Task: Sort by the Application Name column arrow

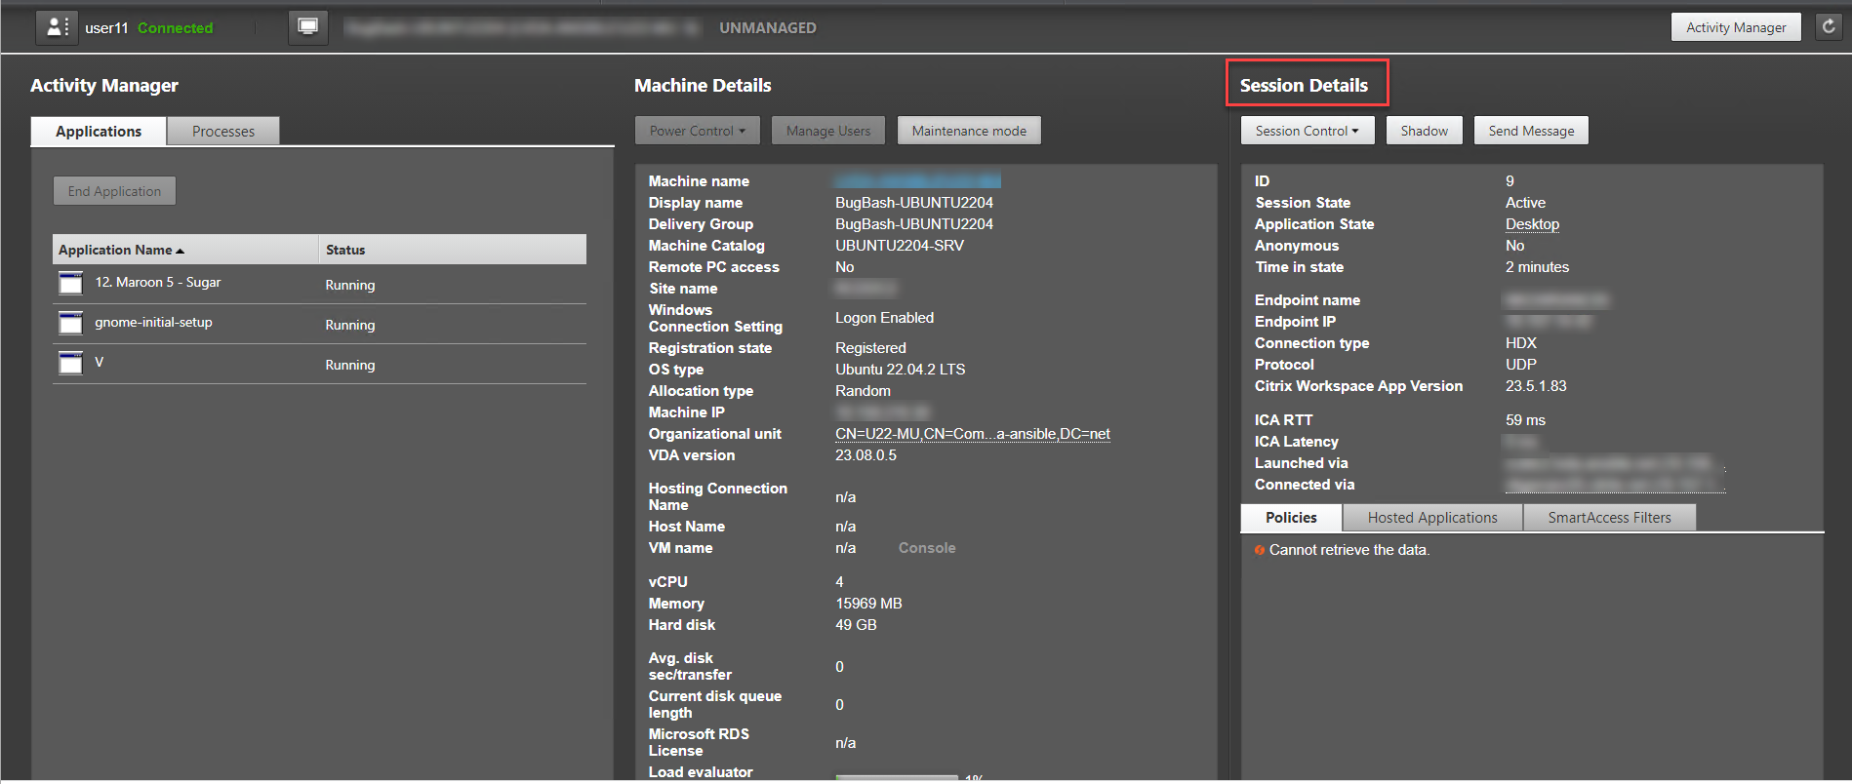Action: click(180, 251)
